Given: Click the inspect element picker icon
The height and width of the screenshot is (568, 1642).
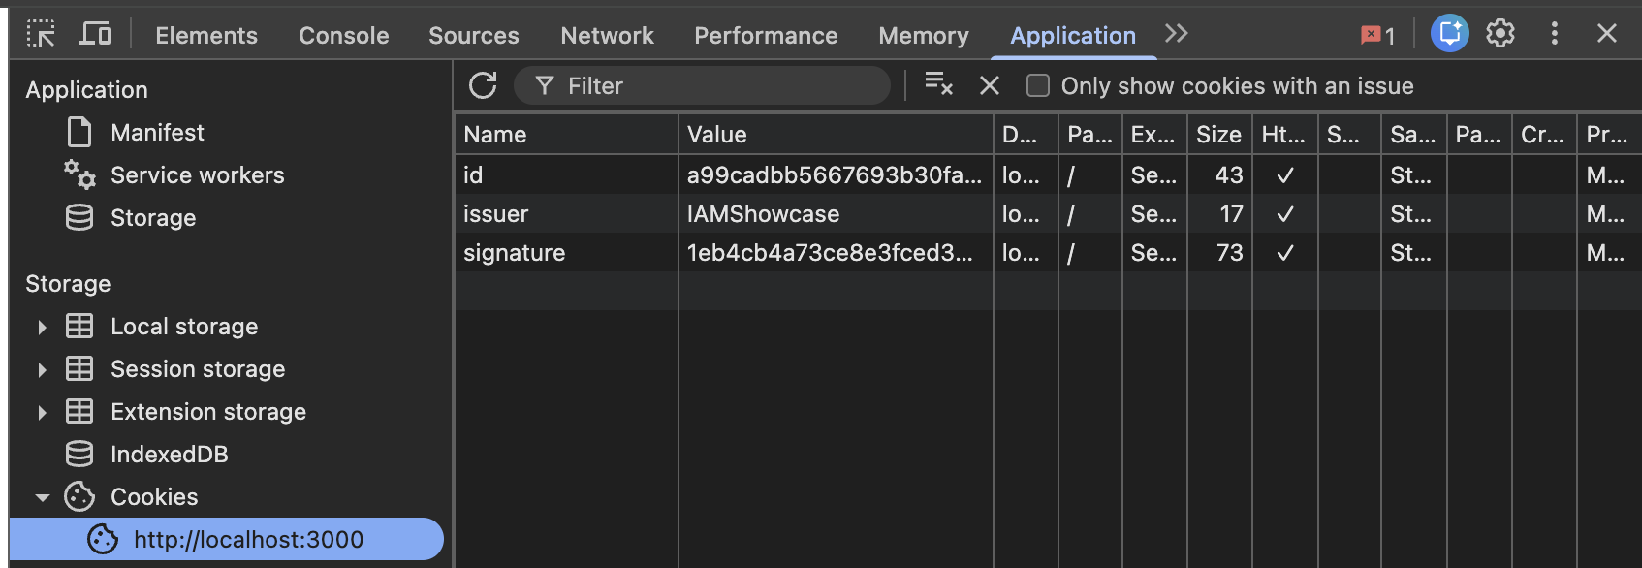Looking at the screenshot, I should pyautogui.click(x=41, y=34).
